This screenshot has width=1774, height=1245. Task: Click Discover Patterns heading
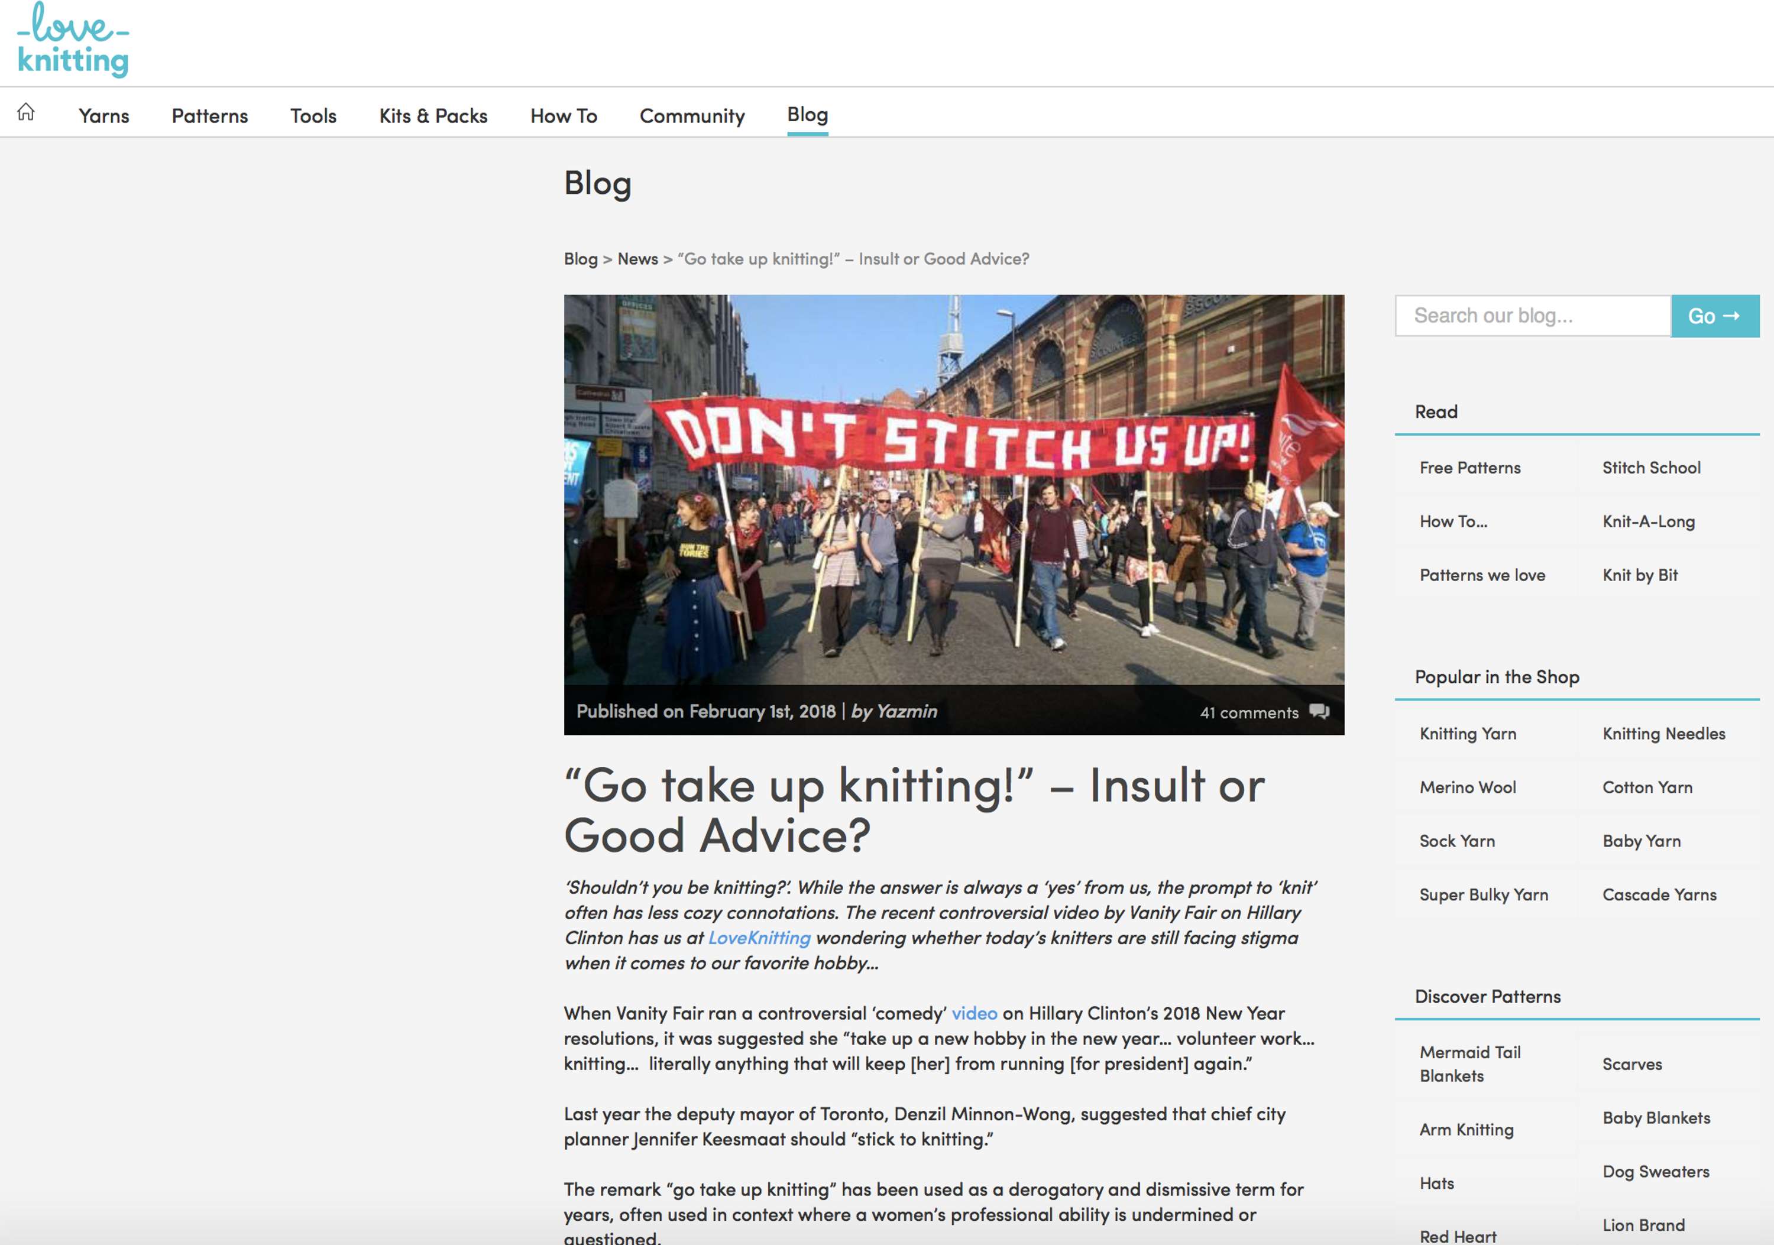tap(1487, 996)
